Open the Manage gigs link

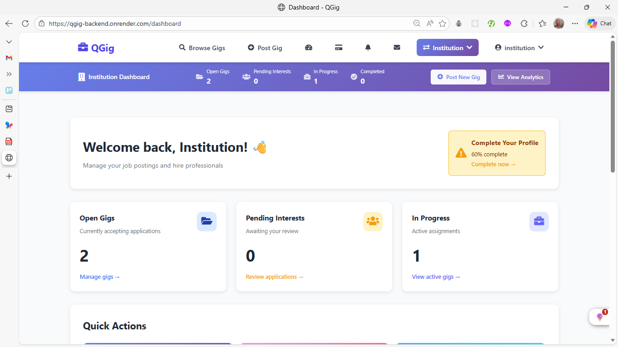(100, 277)
